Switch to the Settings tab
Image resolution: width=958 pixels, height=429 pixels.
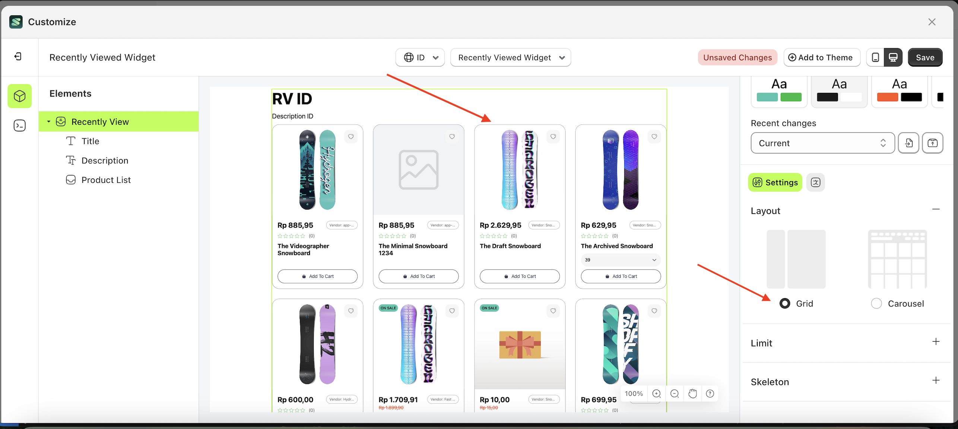(775, 182)
